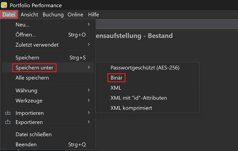
Task: Click the Portfolio Performance app icon
Action: (4, 5)
